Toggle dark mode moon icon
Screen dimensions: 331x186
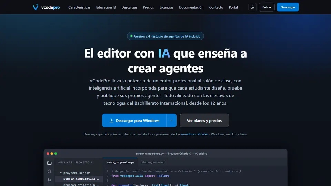pyautogui.click(x=252, y=7)
